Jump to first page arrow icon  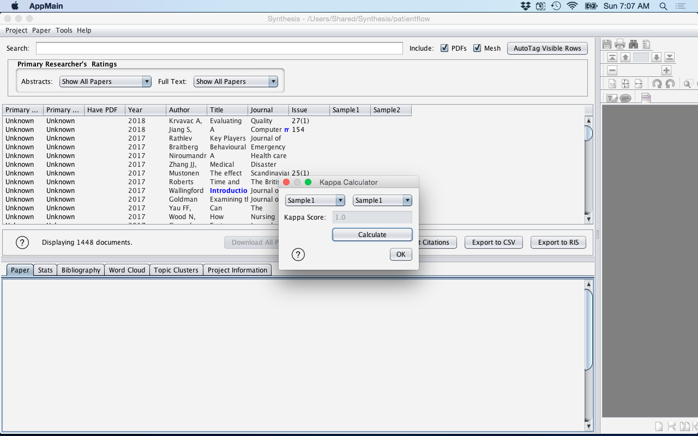click(x=612, y=57)
